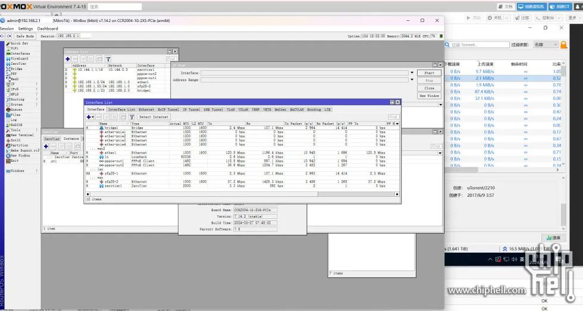
Task: Click the blue create-CT button in Proxmox header
Action: tap(560, 7)
